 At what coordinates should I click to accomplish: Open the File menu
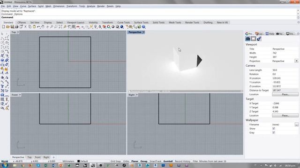tap(3, 6)
